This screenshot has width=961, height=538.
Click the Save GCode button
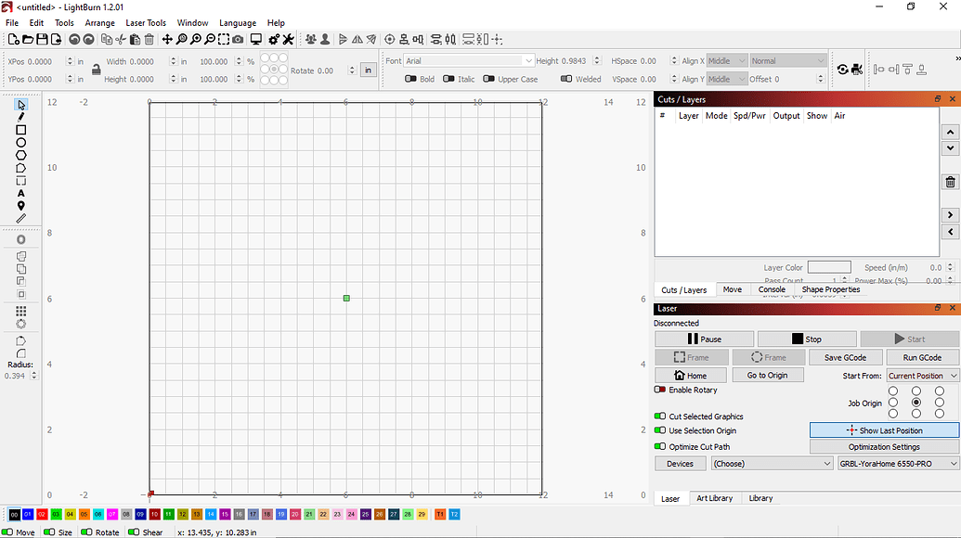pyautogui.click(x=844, y=357)
